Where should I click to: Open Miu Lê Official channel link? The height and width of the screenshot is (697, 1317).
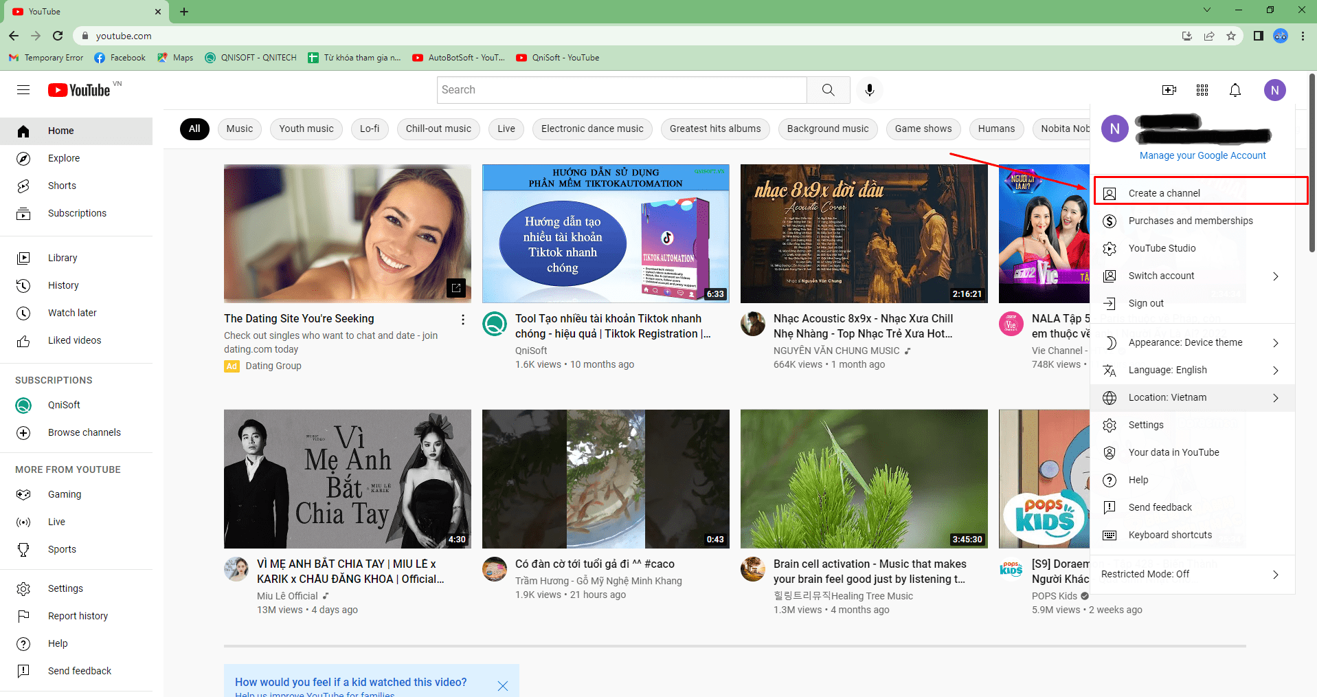click(x=287, y=596)
